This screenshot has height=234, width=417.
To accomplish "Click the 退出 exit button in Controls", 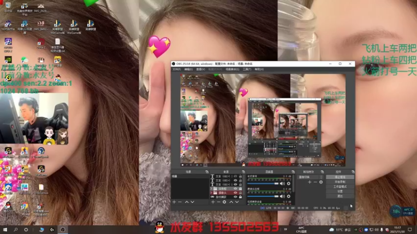I will click(340, 196).
